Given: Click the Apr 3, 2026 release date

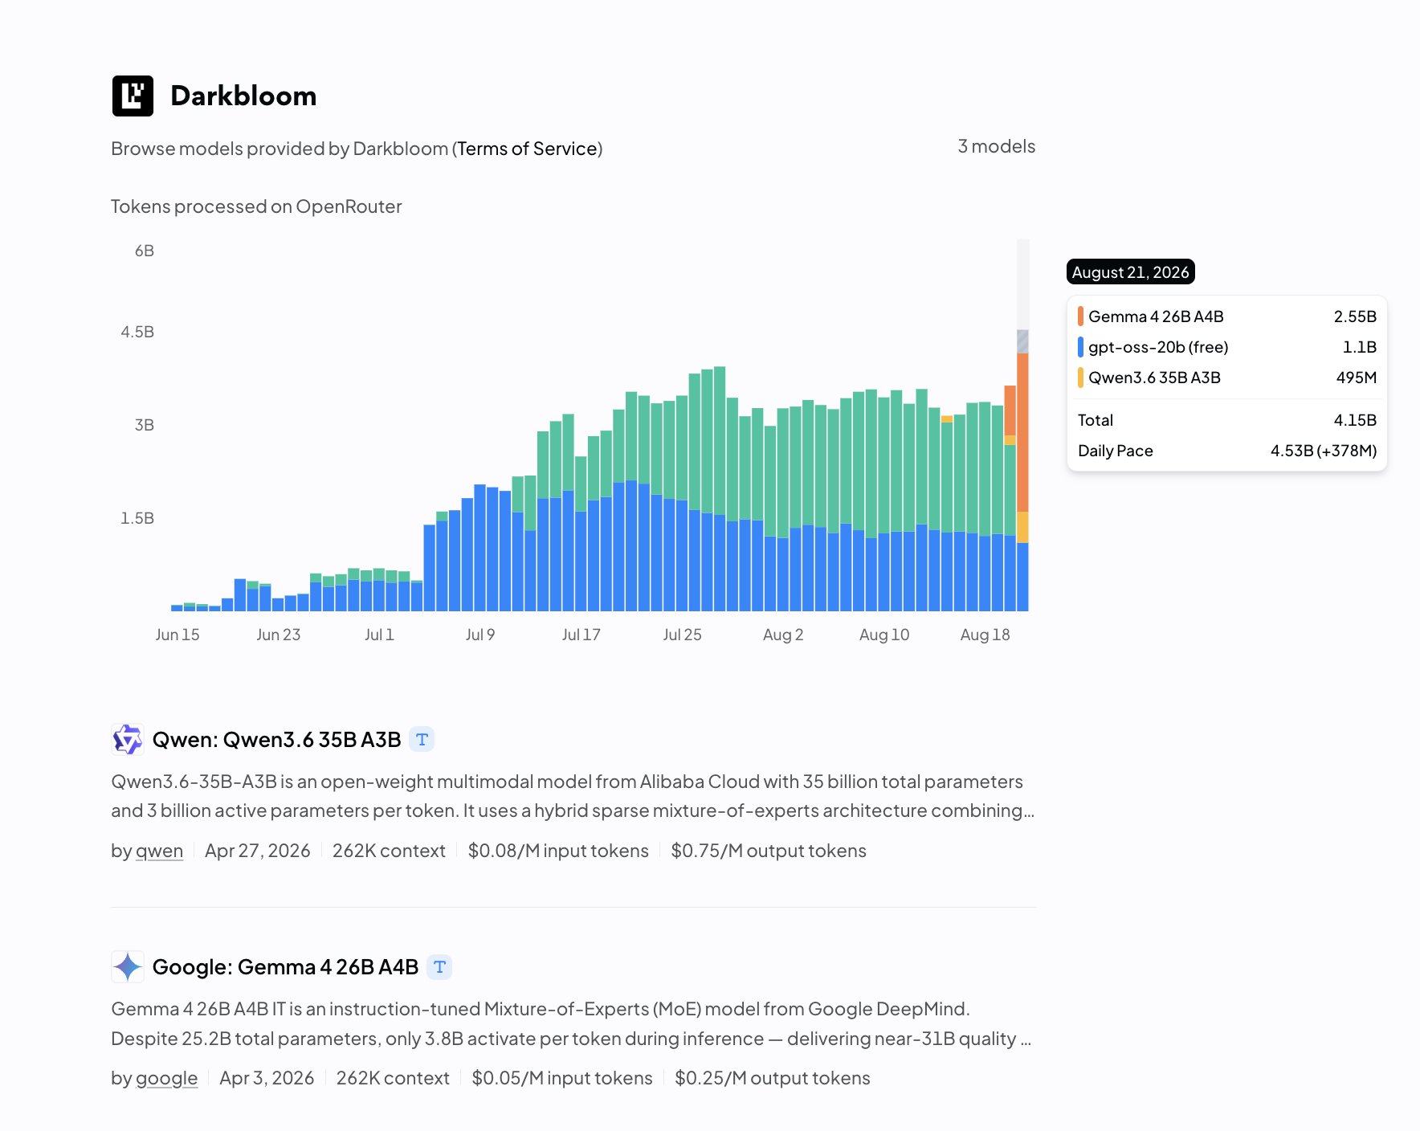Looking at the screenshot, I should point(267,1078).
